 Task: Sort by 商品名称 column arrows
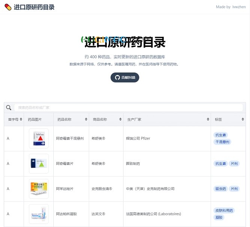coord(120,119)
